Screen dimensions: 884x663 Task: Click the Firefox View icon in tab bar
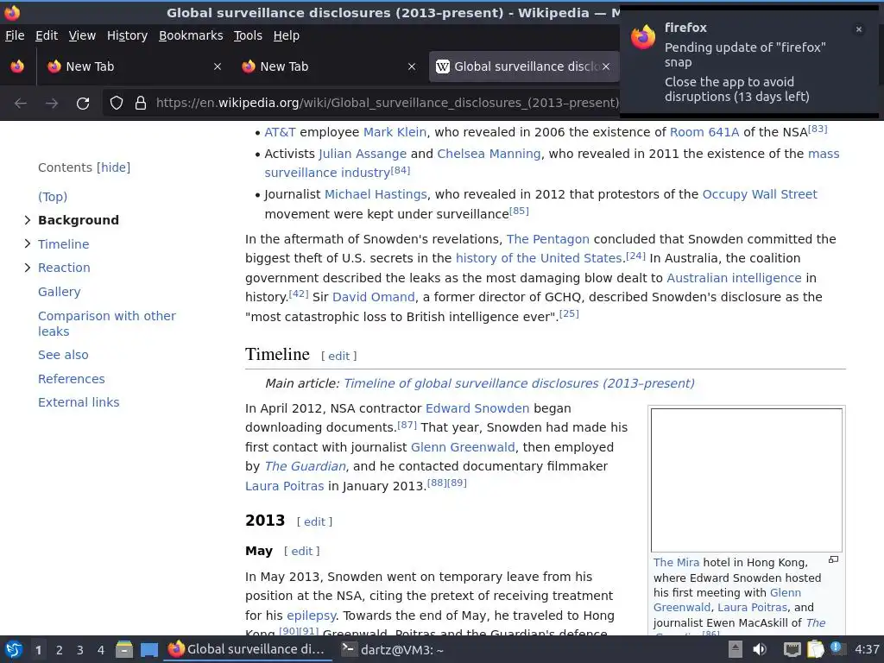[17, 66]
